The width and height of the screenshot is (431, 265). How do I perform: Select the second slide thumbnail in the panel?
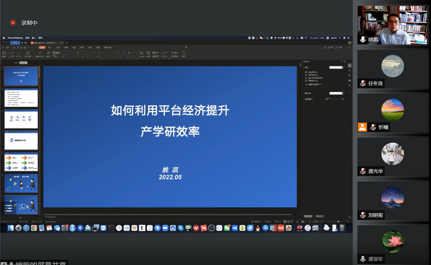[21, 98]
